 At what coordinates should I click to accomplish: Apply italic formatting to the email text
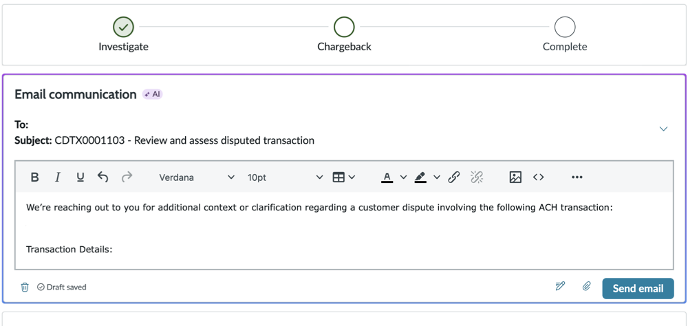[58, 177]
